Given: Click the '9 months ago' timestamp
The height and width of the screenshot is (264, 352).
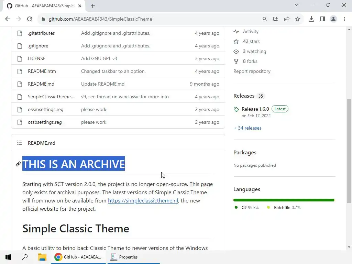Looking at the screenshot, I should 205,84.
